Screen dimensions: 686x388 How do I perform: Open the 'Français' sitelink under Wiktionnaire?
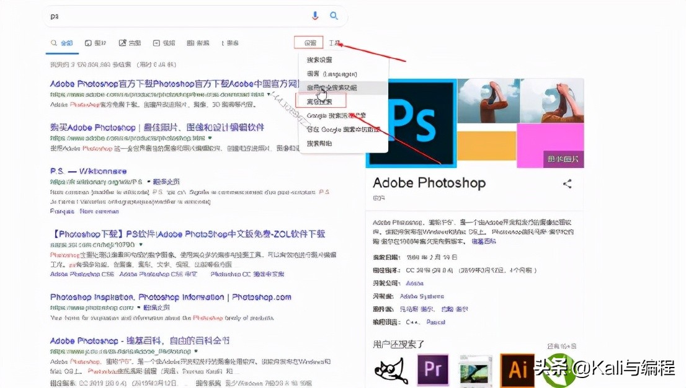click(x=62, y=211)
